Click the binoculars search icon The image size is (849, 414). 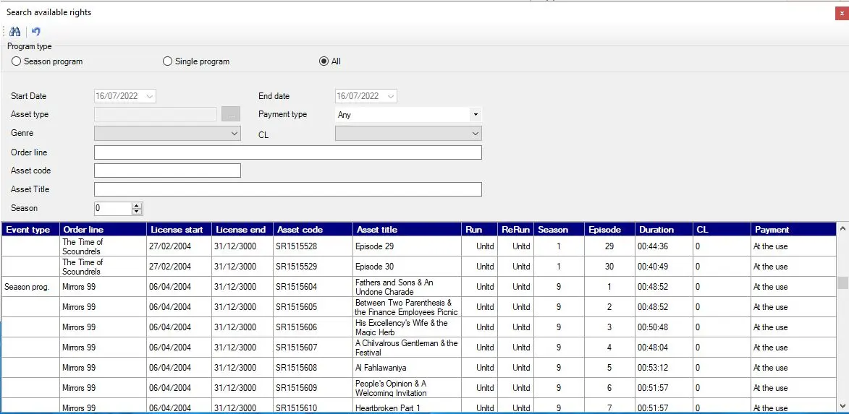click(x=14, y=31)
